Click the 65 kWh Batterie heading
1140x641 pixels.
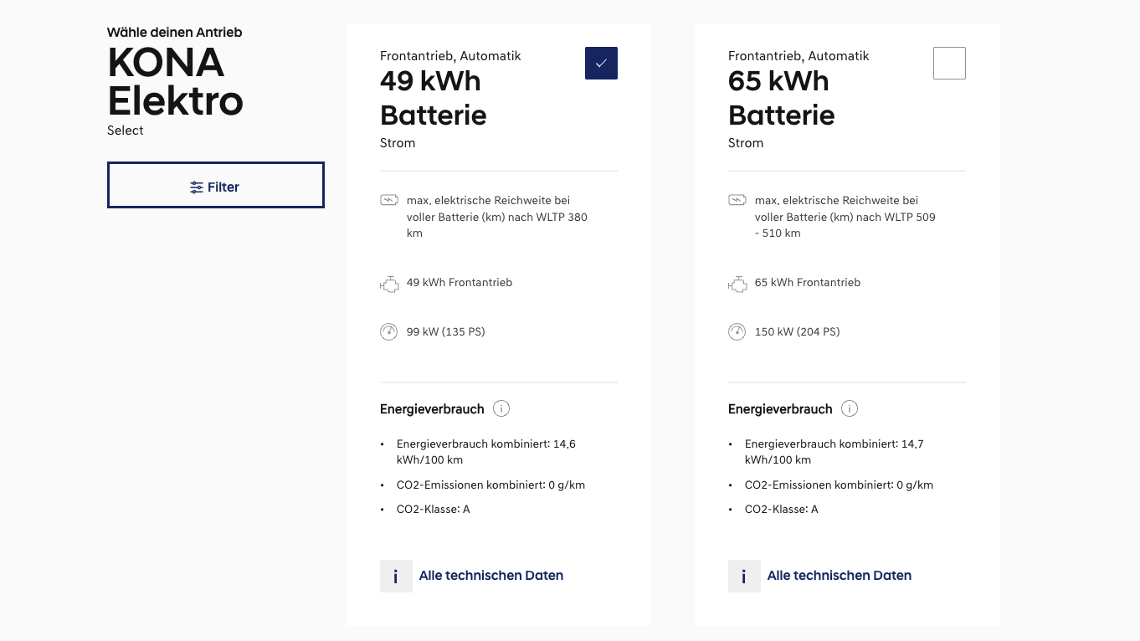coord(781,98)
